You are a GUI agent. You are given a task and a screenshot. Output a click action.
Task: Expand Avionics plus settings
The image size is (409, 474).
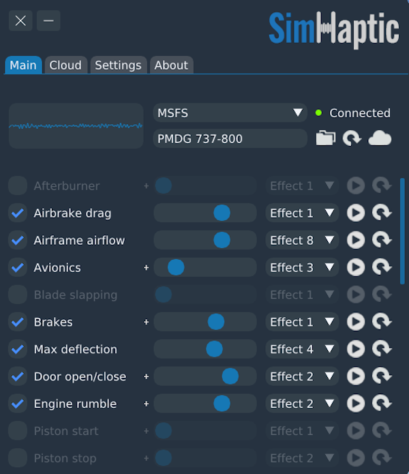pos(146,267)
